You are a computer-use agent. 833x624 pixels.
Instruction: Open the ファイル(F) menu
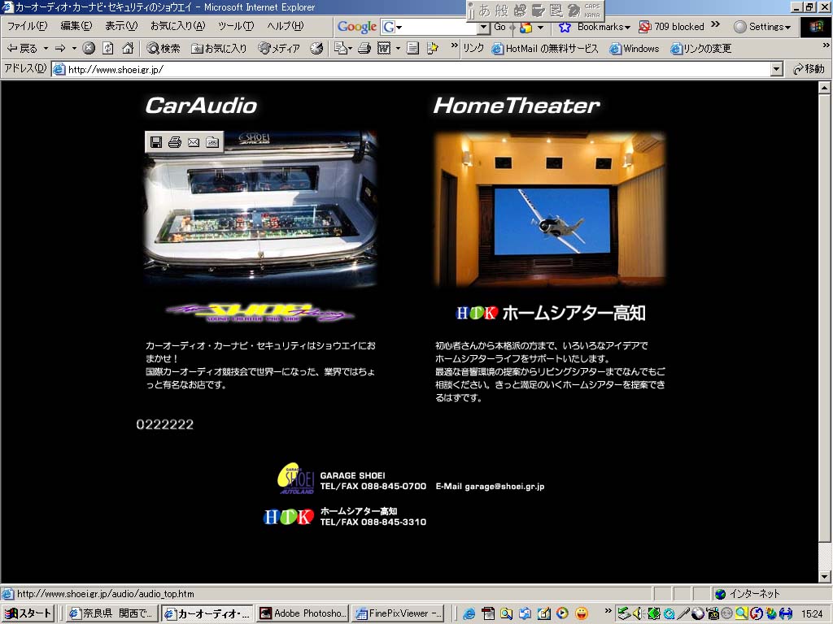click(x=27, y=27)
